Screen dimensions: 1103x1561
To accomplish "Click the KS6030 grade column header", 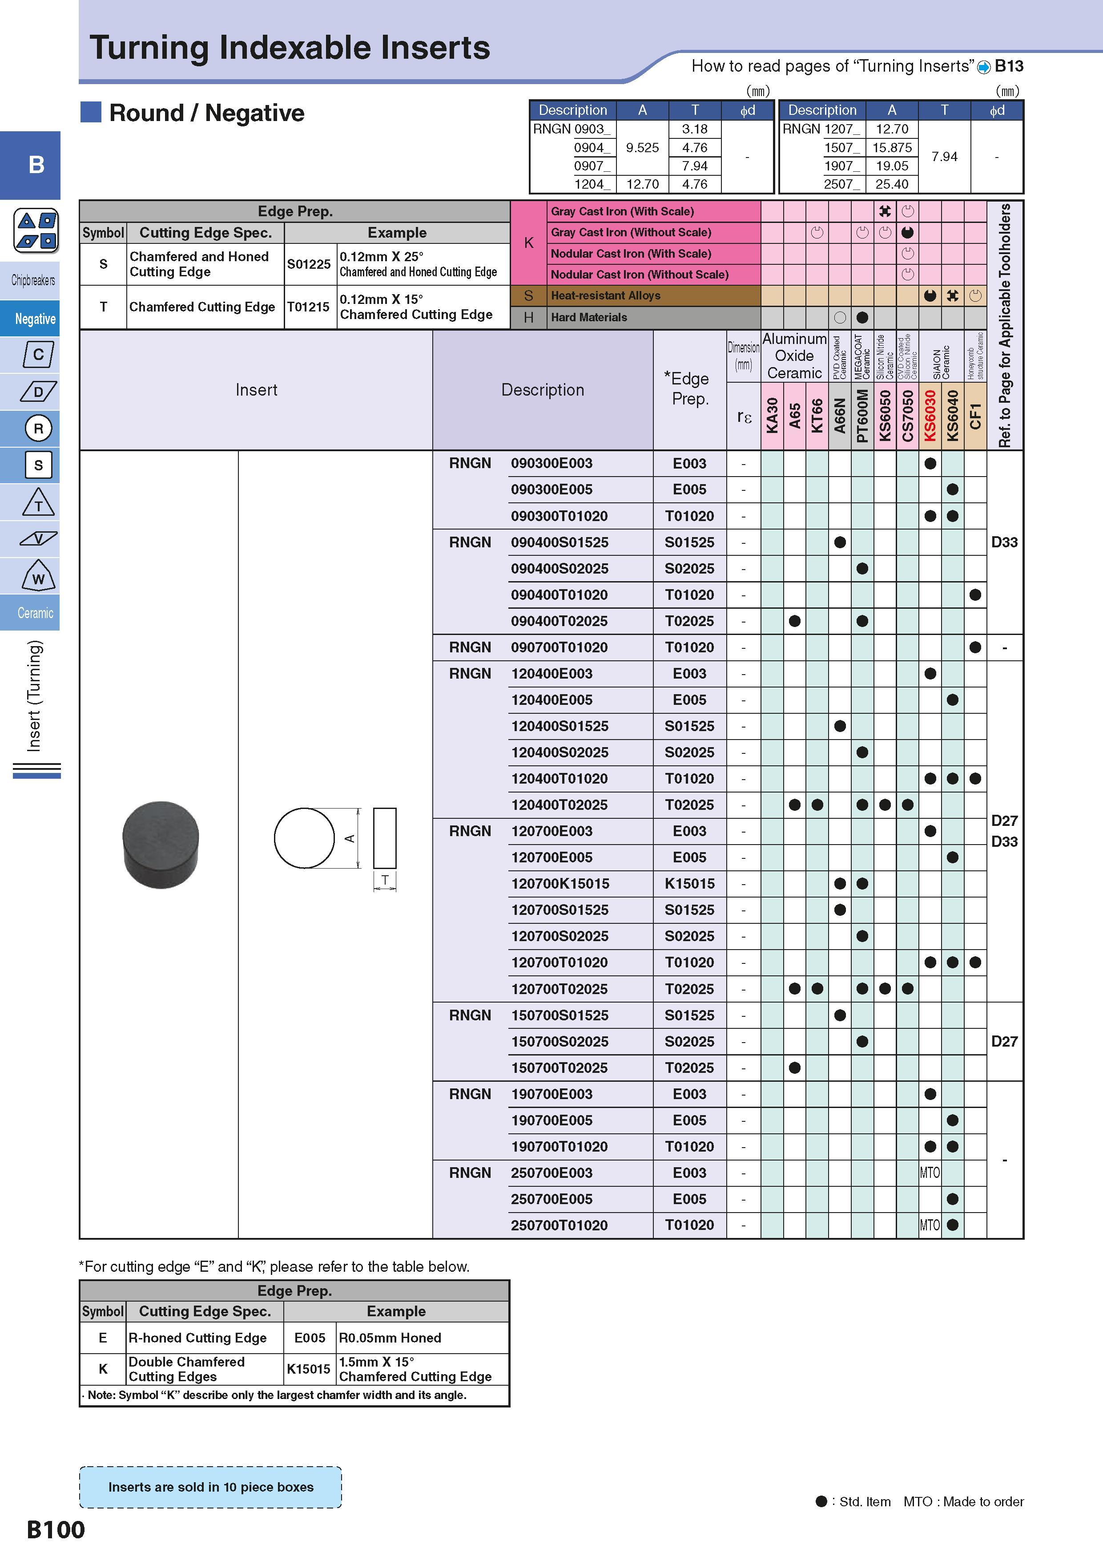I will tap(930, 416).
